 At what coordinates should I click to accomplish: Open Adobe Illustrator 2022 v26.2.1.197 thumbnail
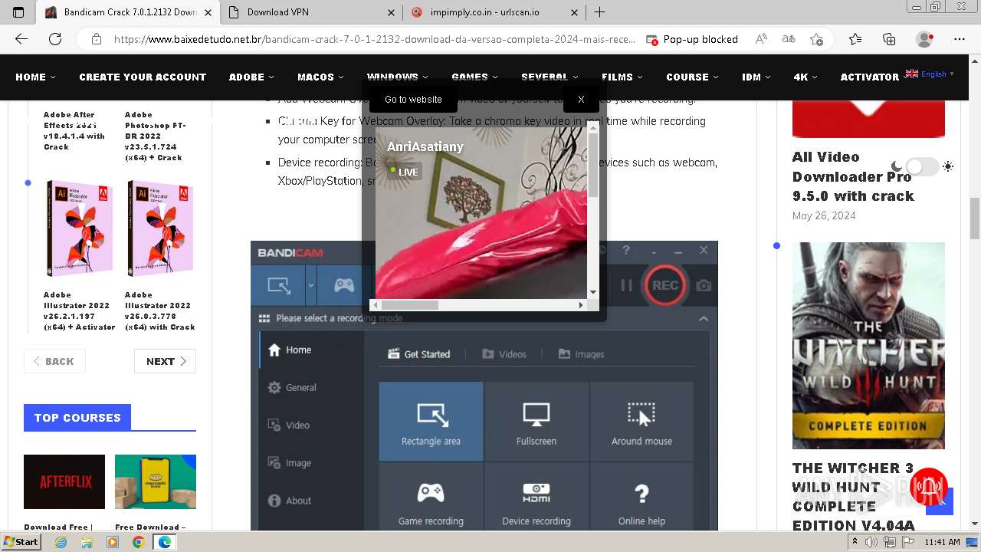80,228
